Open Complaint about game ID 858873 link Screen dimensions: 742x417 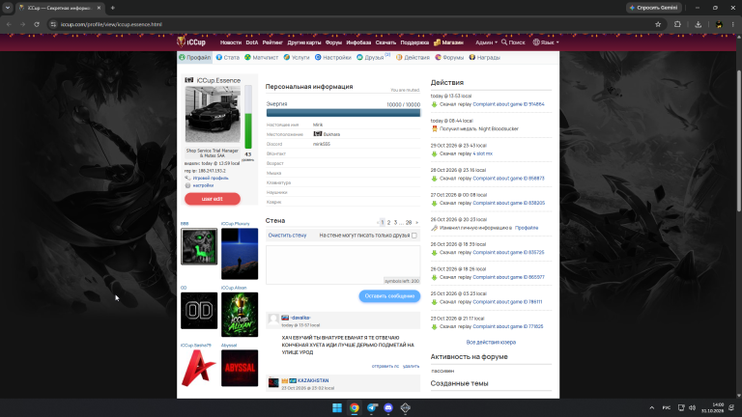pos(508,179)
